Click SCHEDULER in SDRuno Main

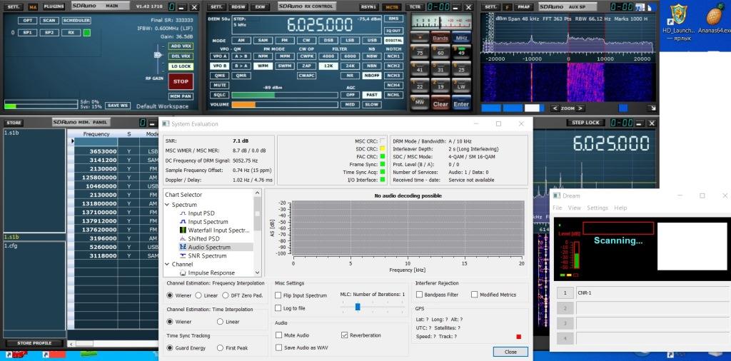point(76,21)
